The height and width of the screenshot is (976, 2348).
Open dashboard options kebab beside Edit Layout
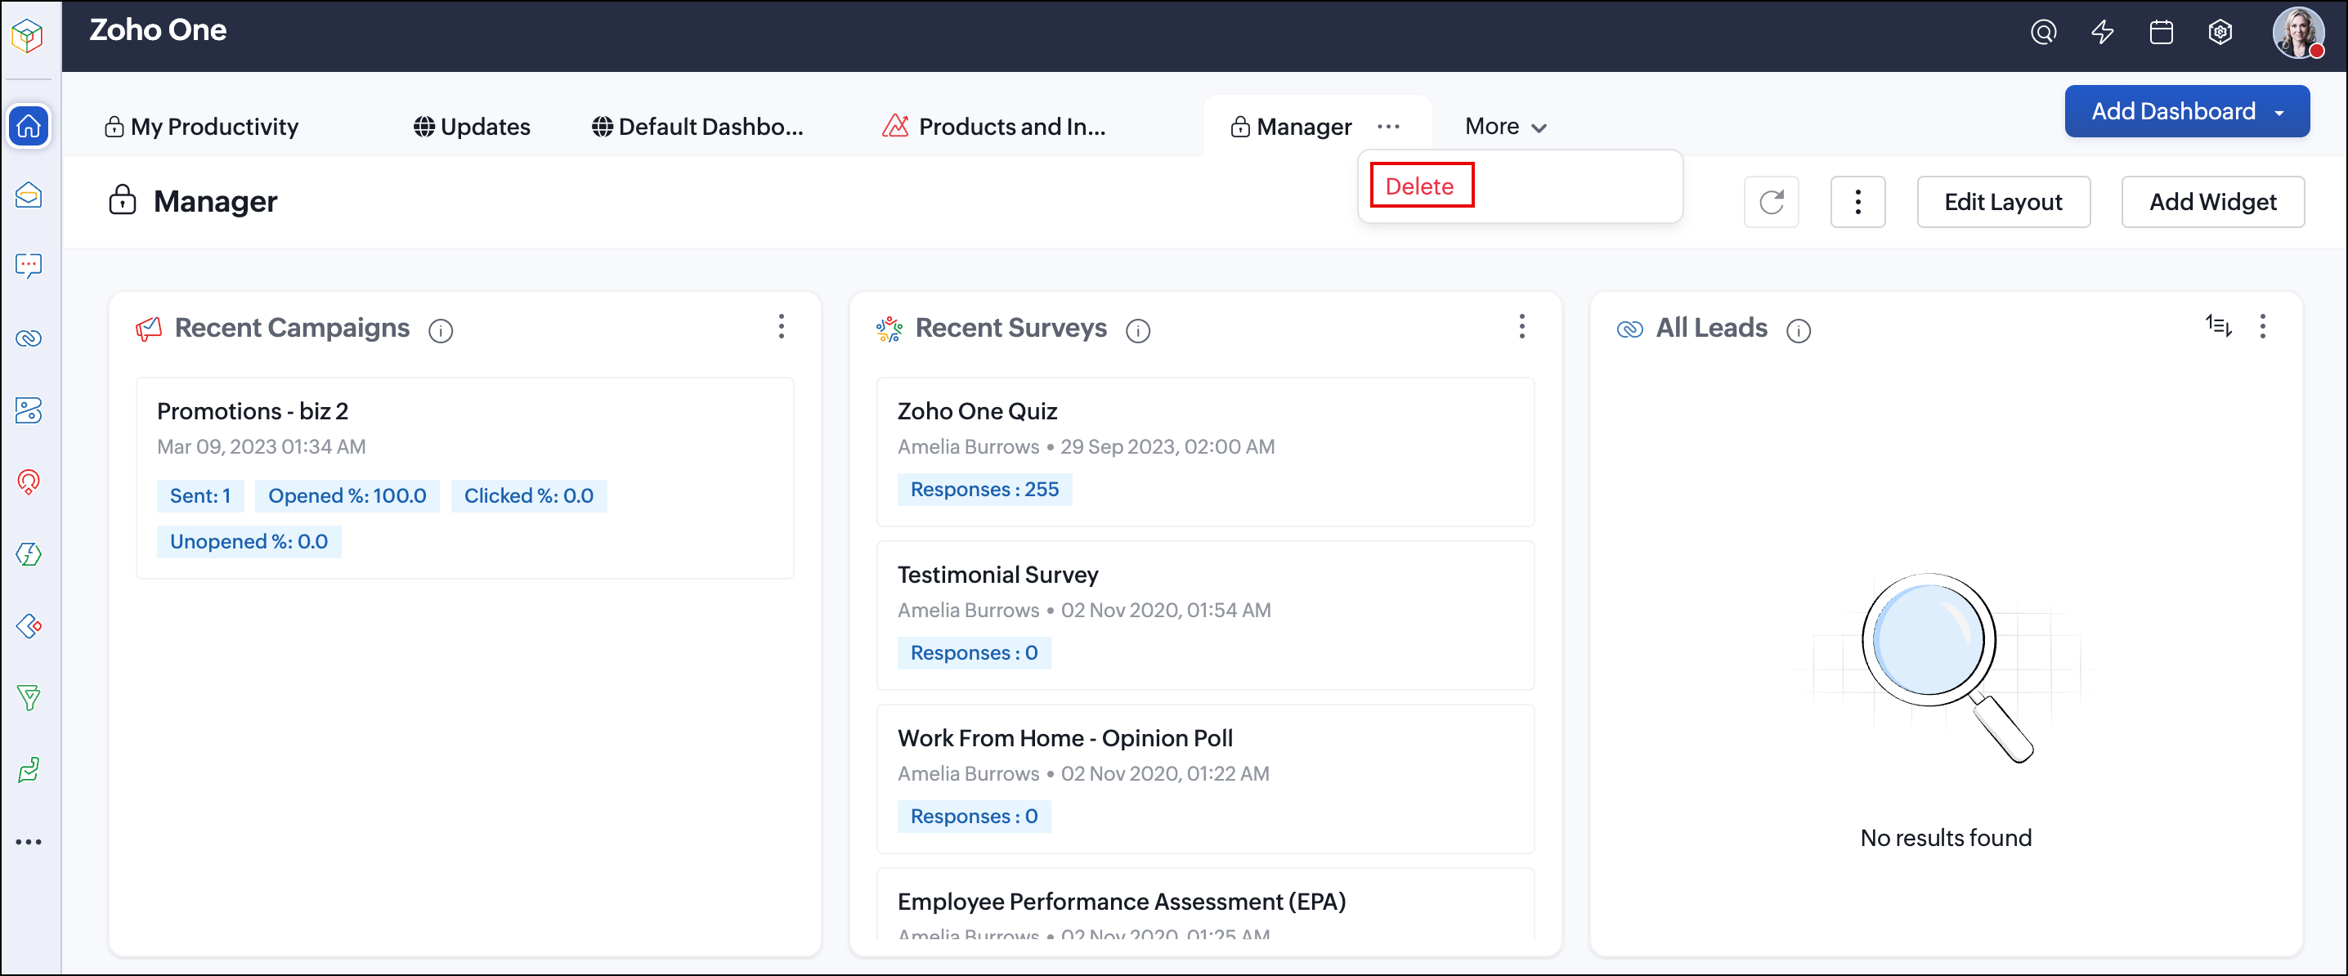pyautogui.click(x=1857, y=201)
